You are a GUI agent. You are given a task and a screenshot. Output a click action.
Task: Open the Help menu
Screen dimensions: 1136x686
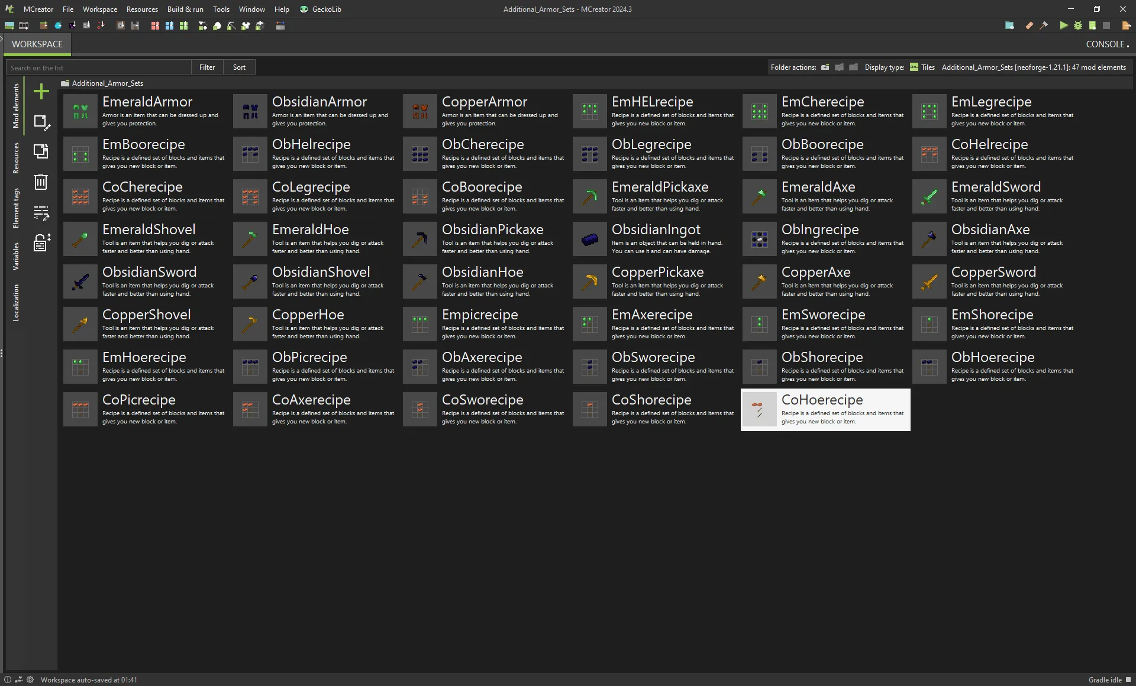[282, 9]
